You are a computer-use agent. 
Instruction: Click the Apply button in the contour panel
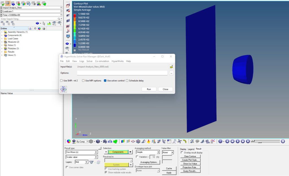pyautogui.click(x=169, y=173)
